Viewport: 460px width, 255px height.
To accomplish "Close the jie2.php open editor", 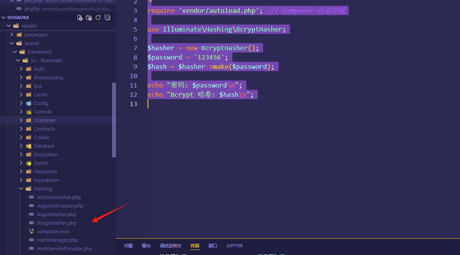I will [12, 1].
